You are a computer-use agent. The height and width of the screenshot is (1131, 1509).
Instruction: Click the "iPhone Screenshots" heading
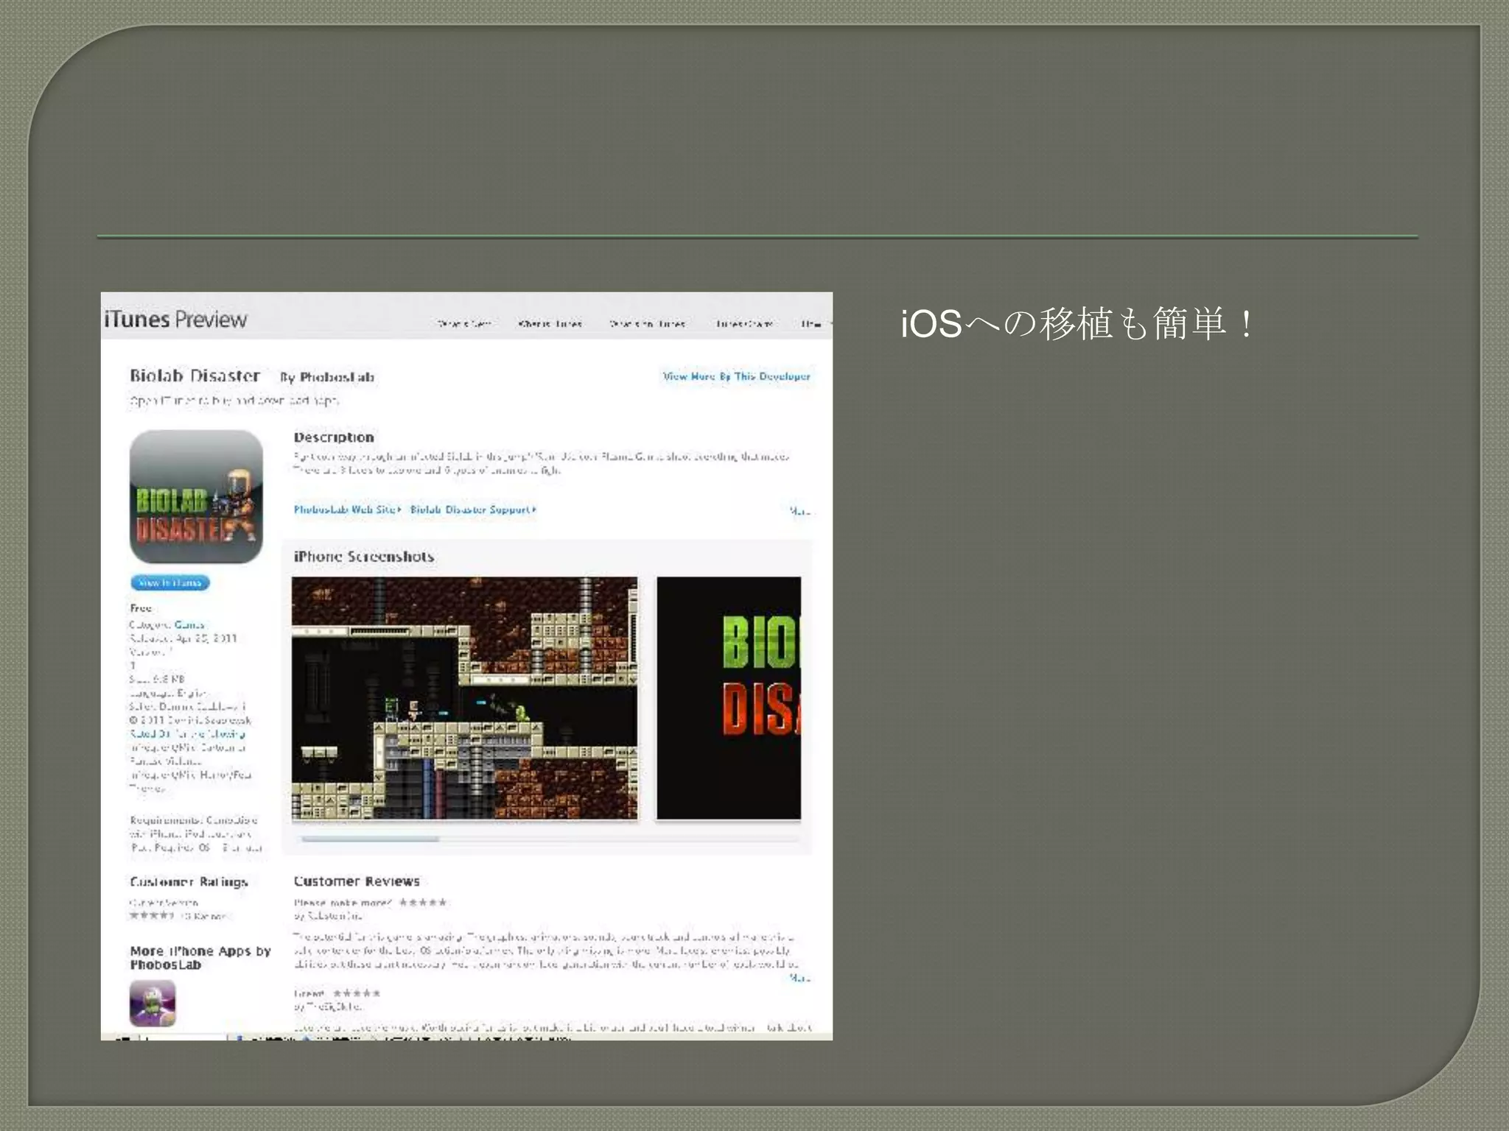click(364, 557)
